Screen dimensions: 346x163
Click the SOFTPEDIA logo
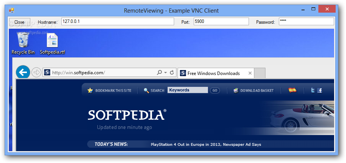pyautogui.click(x=127, y=115)
